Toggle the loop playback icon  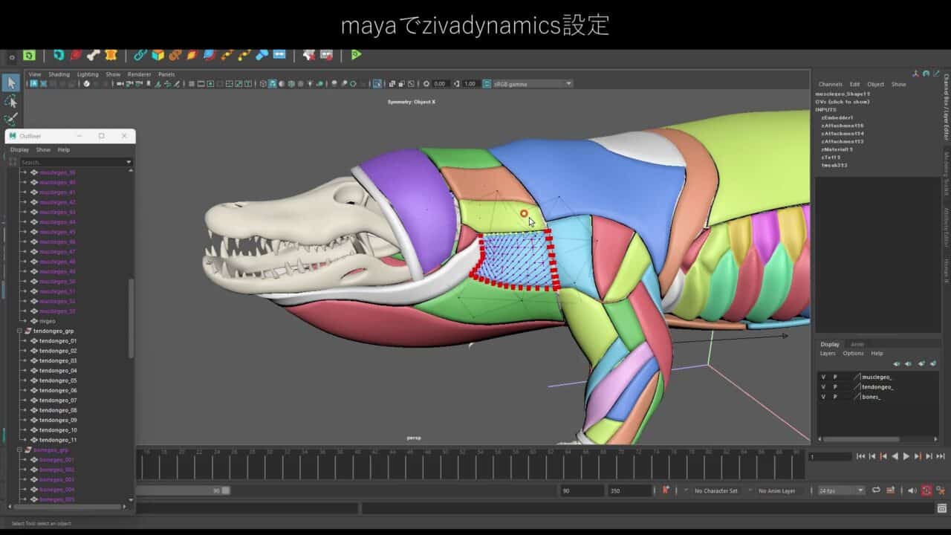coord(877,490)
